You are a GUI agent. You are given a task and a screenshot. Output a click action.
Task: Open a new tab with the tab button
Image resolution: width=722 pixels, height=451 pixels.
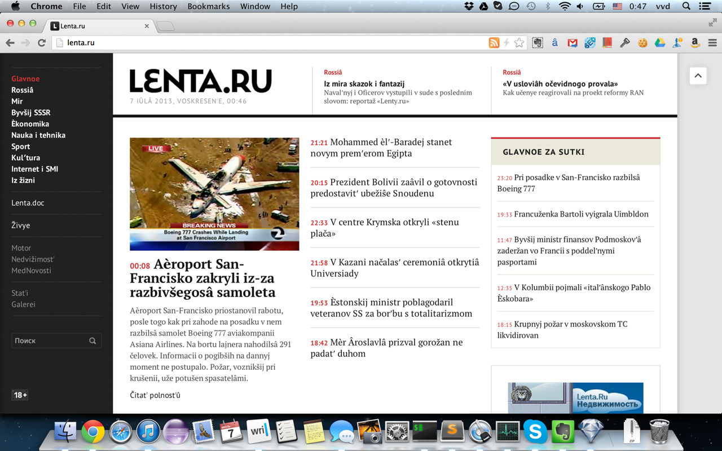pos(165,26)
